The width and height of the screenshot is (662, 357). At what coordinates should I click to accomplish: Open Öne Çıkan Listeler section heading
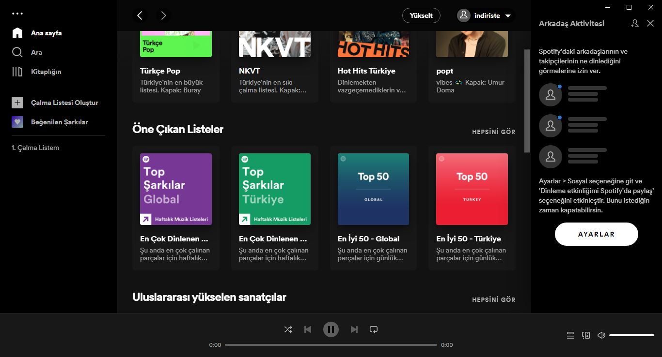[x=178, y=129]
